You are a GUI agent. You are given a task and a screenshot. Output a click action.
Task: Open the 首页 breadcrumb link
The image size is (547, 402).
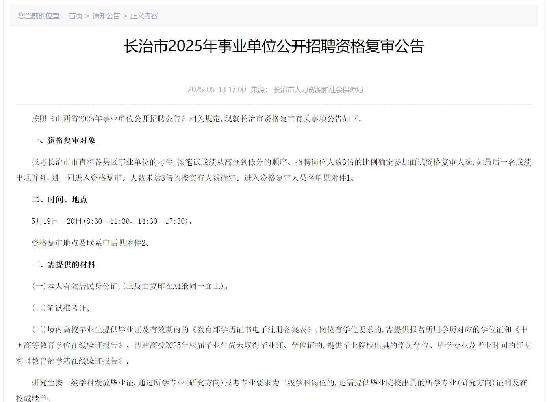click(x=76, y=16)
